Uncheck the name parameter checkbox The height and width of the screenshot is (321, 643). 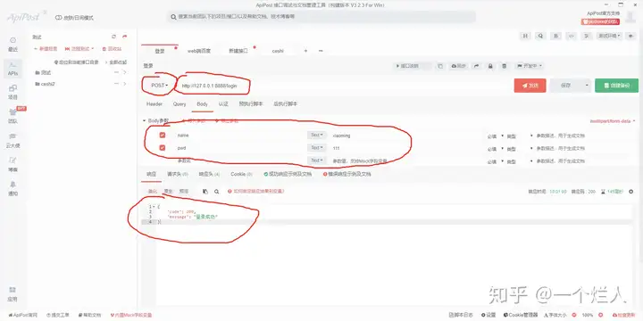(x=163, y=135)
